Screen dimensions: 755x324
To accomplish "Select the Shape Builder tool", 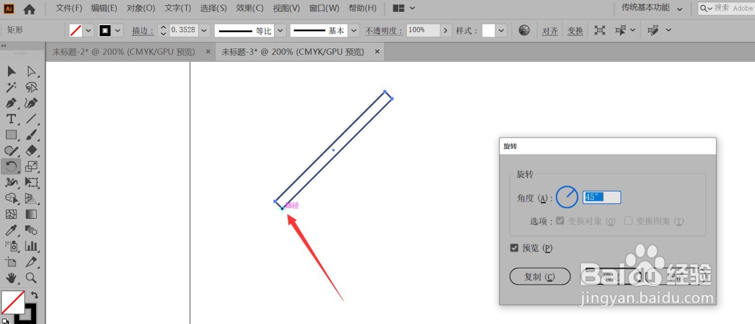I will (x=11, y=199).
